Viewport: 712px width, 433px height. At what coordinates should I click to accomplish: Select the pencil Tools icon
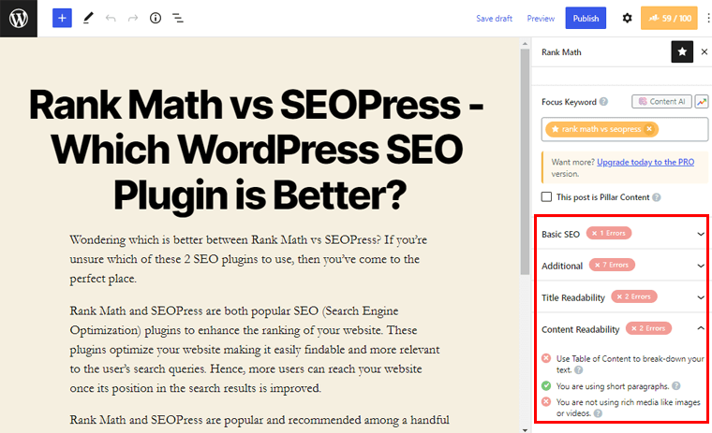point(88,18)
